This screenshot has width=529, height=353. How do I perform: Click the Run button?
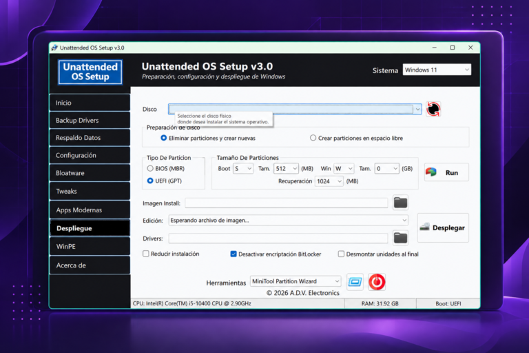[x=446, y=172]
